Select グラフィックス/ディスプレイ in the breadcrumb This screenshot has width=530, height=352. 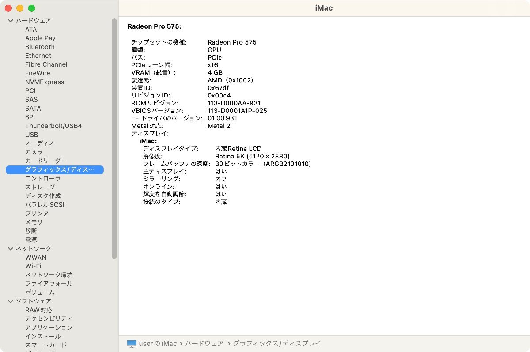(278, 343)
